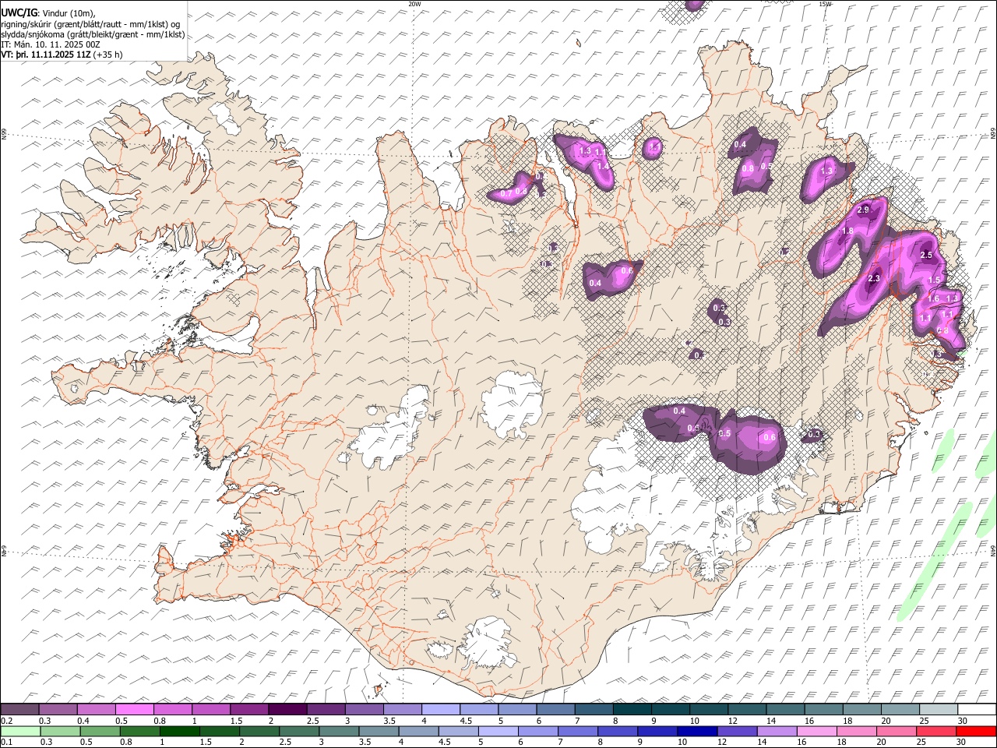Click the 14 light purple swatch in the lower legend row
The height and width of the screenshot is (748, 997).
[x=777, y=731]
